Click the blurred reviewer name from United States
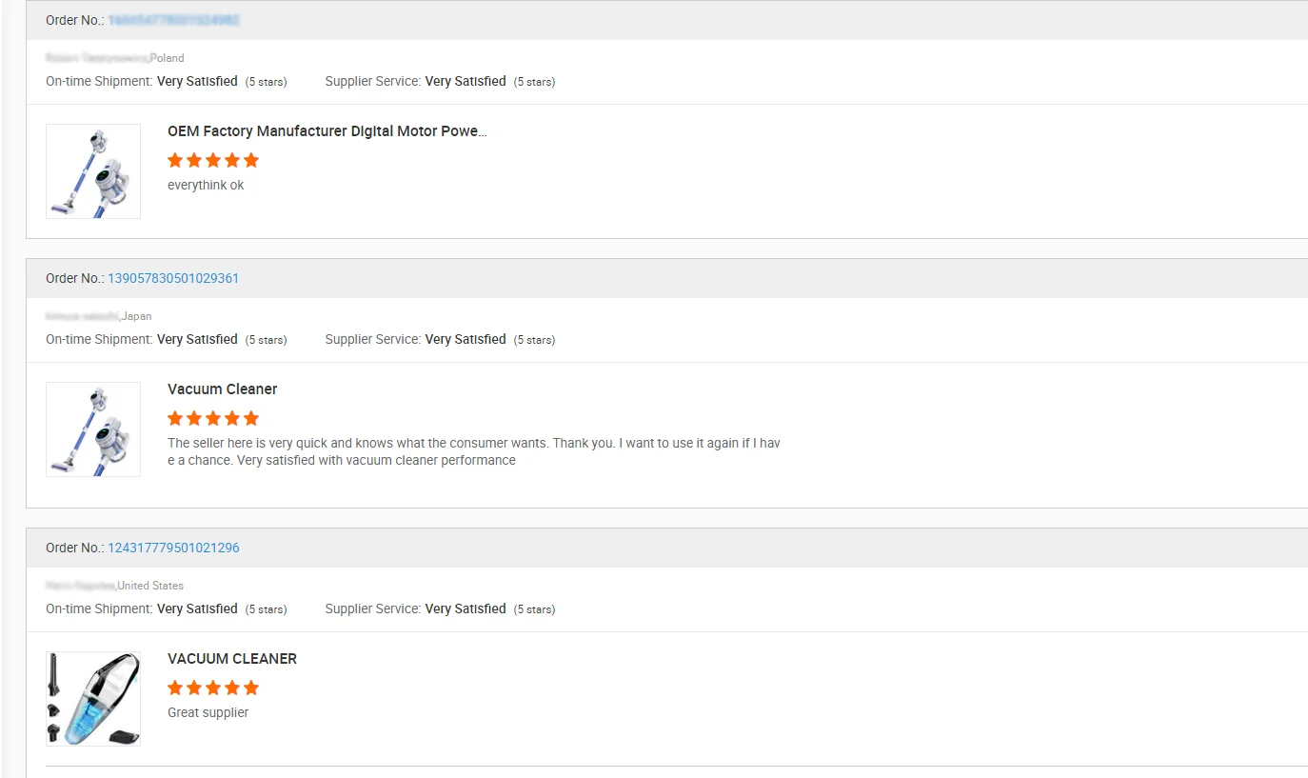Screen dimensions: 1308x778 [x=80, y=586]
